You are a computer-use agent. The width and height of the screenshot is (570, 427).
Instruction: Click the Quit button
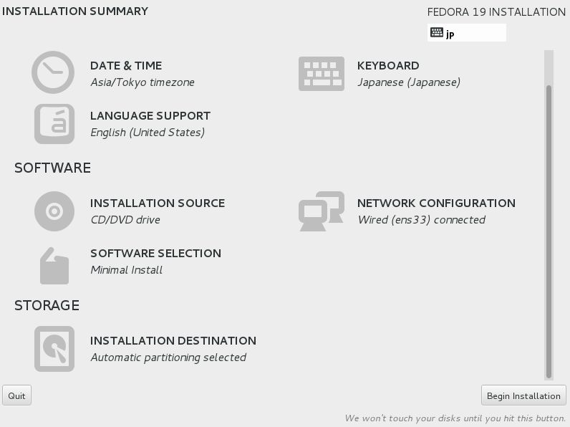click(16, 395)
